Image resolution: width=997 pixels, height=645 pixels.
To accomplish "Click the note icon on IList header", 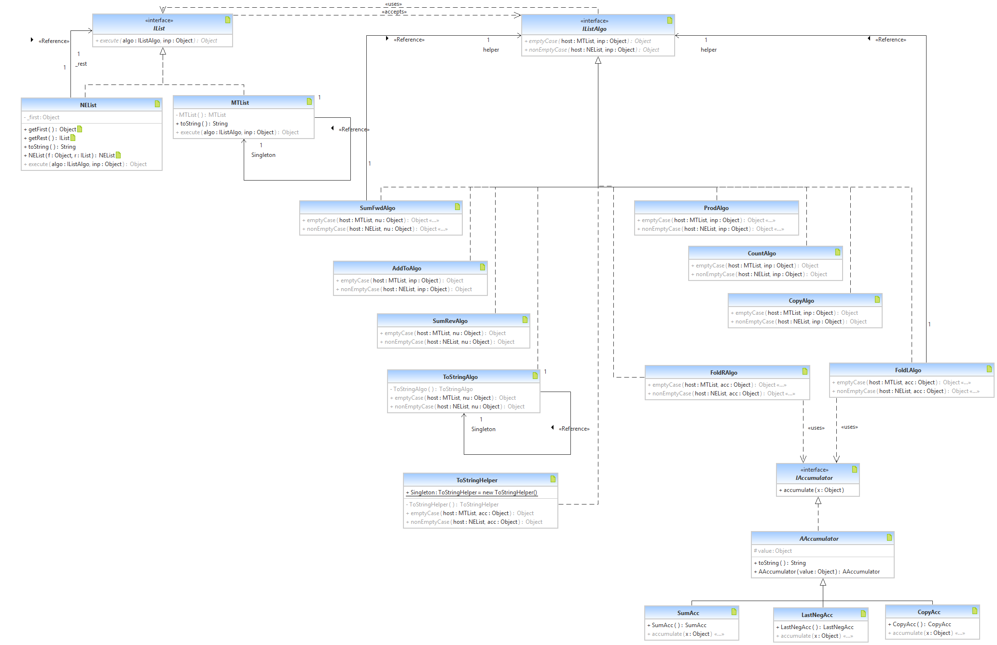I will pos(228,20).
